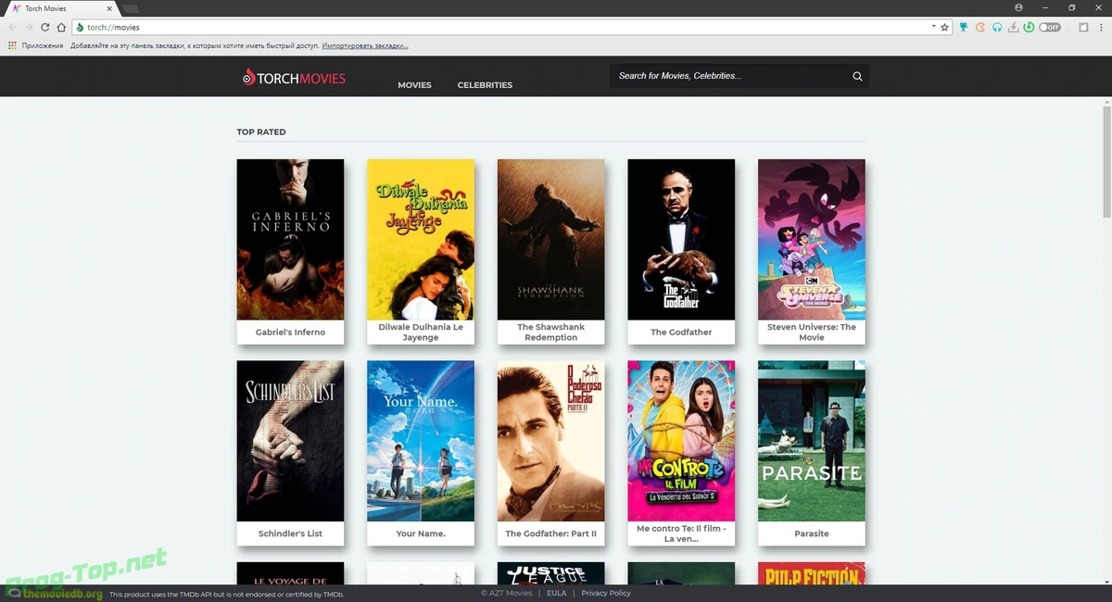Open the Your Name. anime poster
The image size is (1112, 602).
click(x=421, y=441)
